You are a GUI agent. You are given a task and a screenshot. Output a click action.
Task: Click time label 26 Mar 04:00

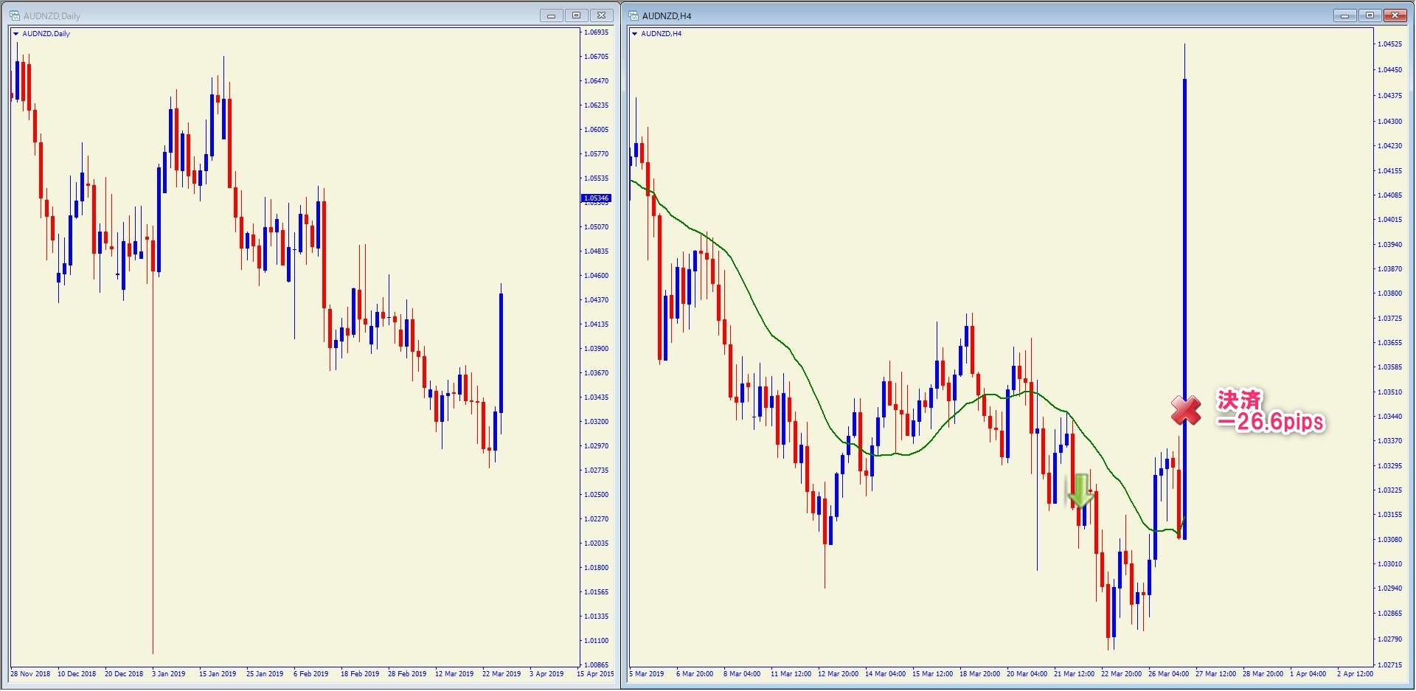[1168, 674]
